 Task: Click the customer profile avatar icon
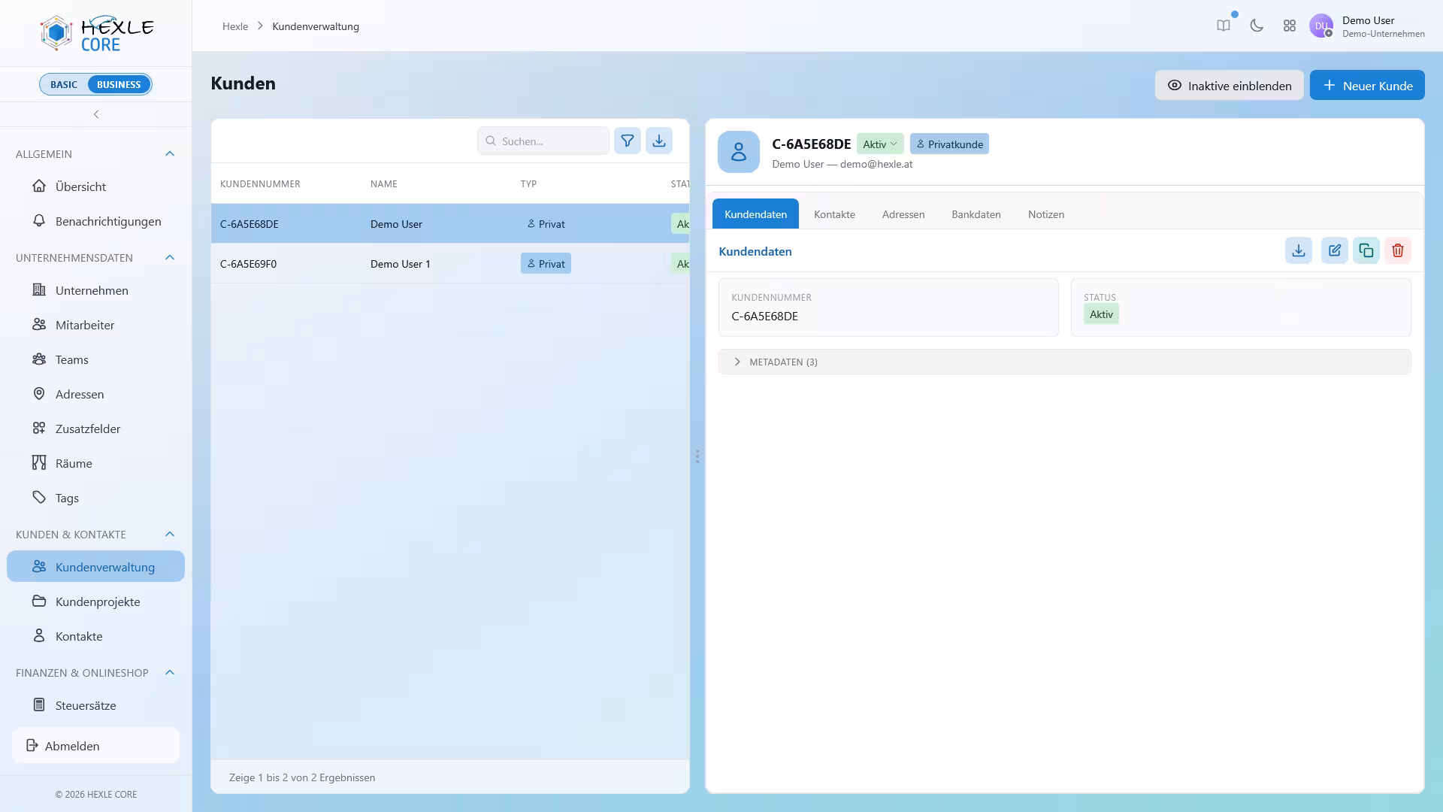click(739, 152)
